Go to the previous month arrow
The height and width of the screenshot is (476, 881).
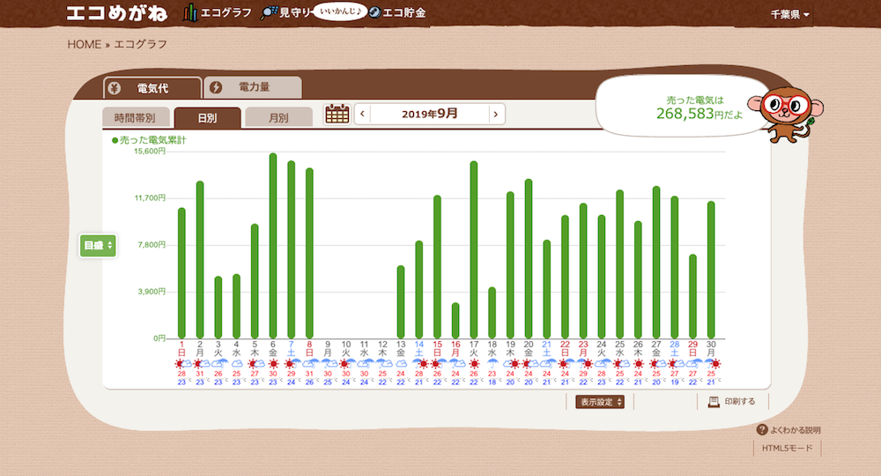361,114
